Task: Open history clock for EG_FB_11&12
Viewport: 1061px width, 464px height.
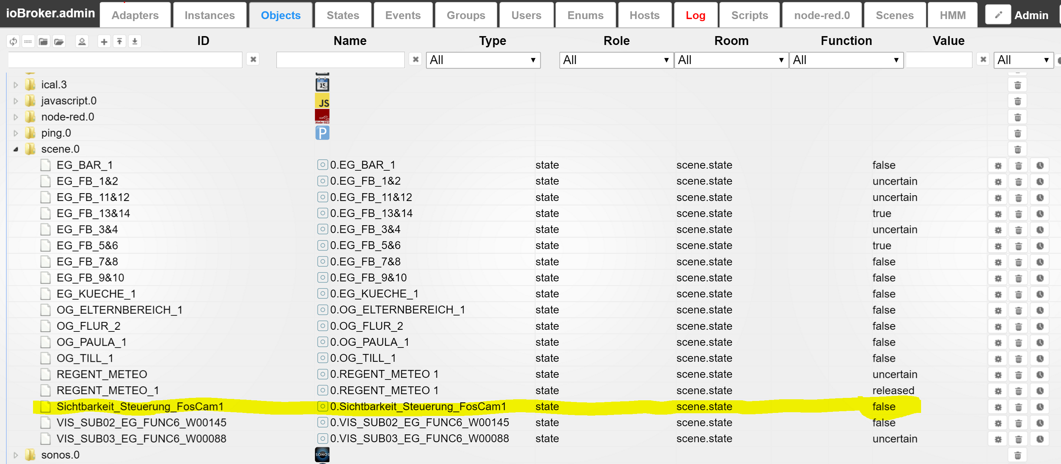Action: pyautogui.click(x=1040, y=198)
